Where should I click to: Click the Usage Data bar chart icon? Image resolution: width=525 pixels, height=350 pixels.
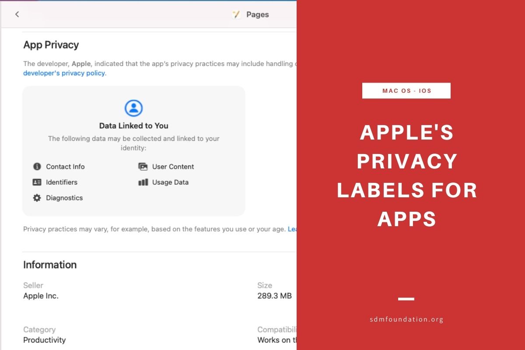pos(143,182)
